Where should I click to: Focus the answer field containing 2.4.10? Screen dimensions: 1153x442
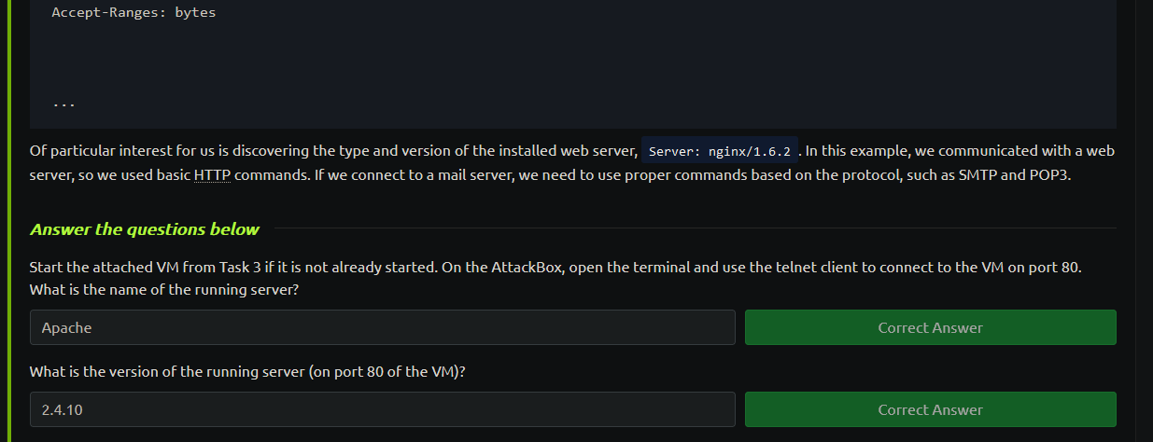(383, 409)
